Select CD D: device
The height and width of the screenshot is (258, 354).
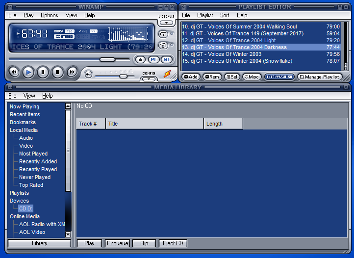[25, 208]
